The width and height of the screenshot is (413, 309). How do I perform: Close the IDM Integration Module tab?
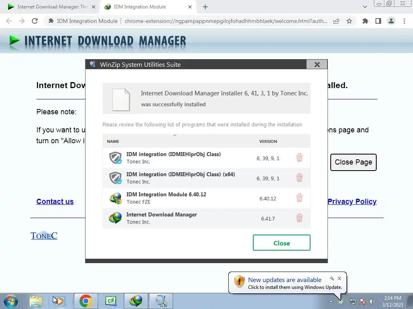click(190, 7)
